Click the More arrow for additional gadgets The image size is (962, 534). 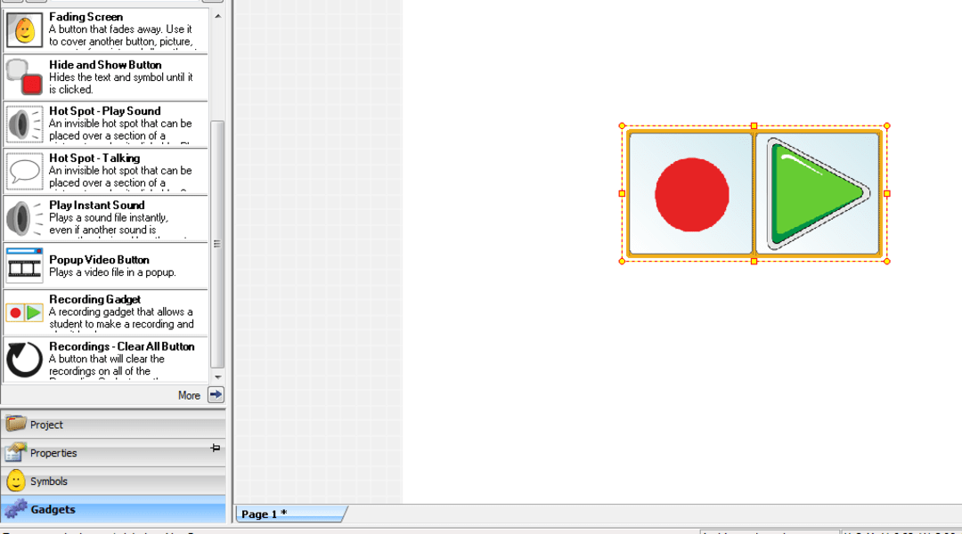point(216,394)
